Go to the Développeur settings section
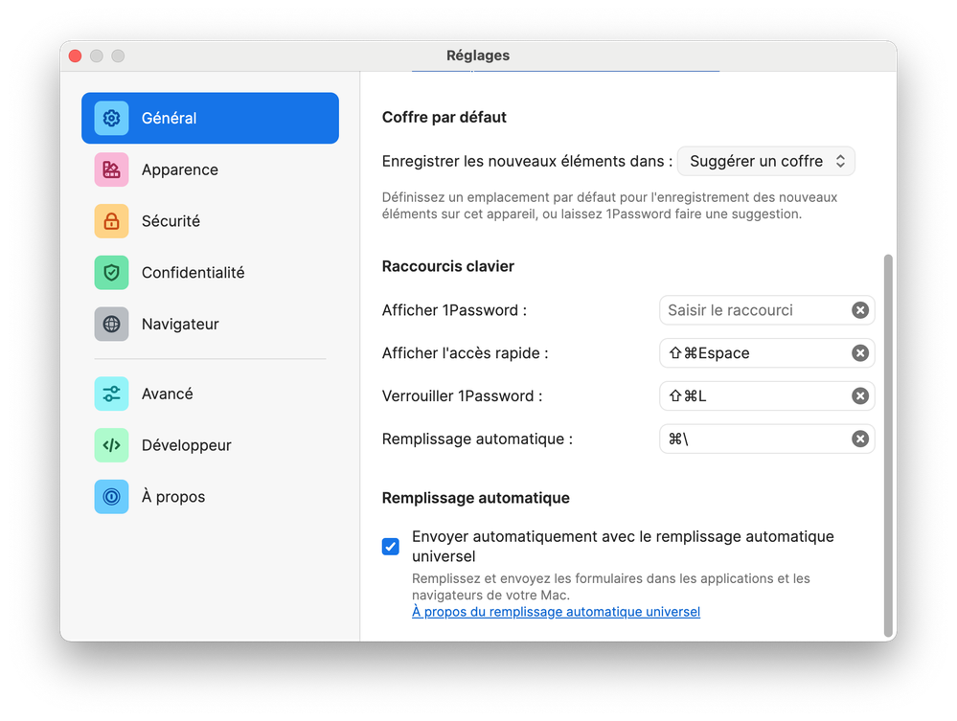The image size is (957, 721). [x=186, y=445]
